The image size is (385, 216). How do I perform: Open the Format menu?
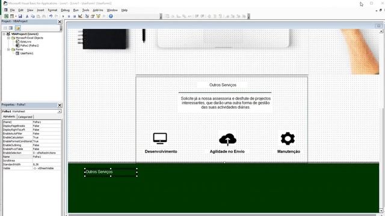(52, 10)
